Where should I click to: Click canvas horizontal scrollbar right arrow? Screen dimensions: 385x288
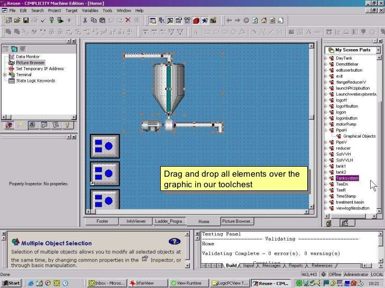(307, 212)
